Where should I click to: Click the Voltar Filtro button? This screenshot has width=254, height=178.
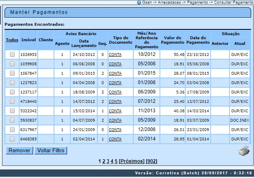click(50, 151)
